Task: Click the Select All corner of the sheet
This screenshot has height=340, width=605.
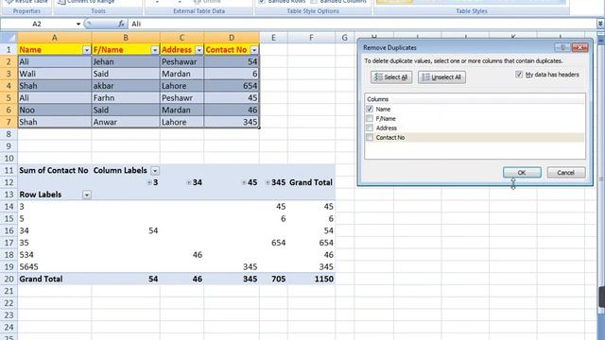Action: 9,38
